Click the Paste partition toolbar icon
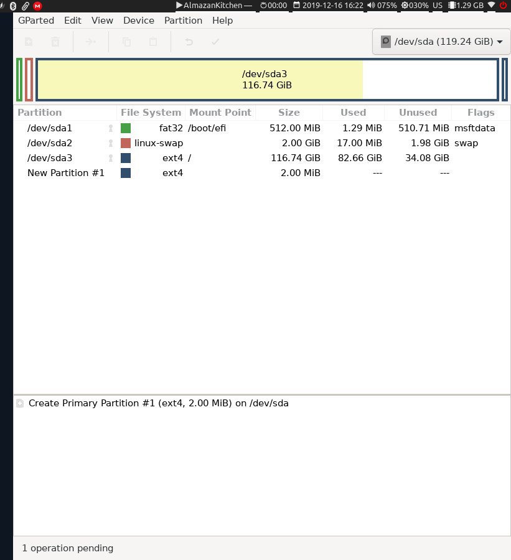Image resolution: width=511 pixels, height=560 pixels. click(153, 42)
